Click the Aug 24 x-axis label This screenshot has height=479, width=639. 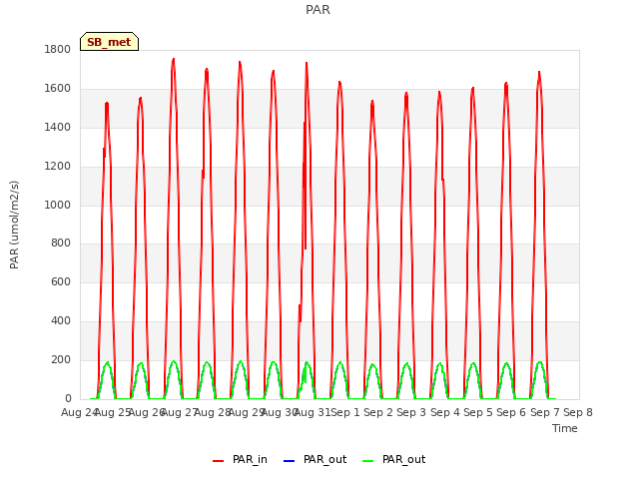click(79, 412)
